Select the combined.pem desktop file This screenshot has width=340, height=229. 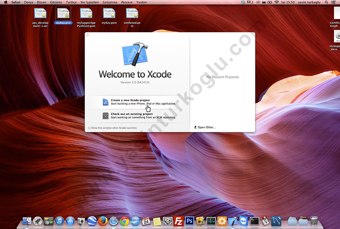[132, 18]
